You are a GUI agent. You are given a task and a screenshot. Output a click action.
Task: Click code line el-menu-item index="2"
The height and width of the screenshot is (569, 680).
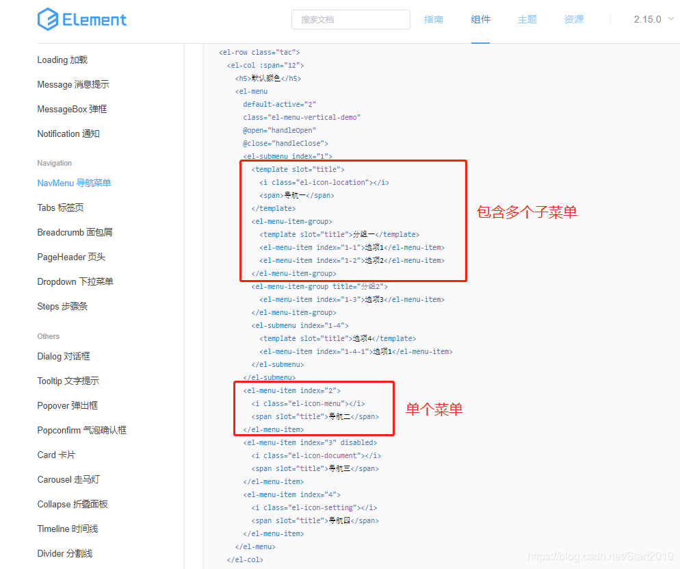tap(292, 390)
